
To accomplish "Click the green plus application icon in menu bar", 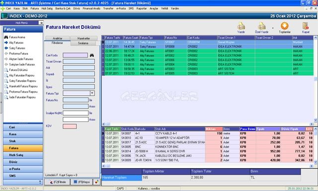I will point(2,8).
